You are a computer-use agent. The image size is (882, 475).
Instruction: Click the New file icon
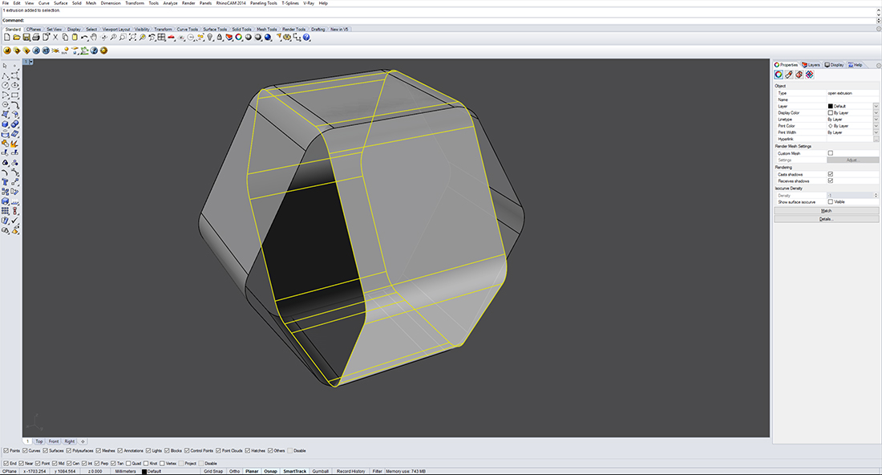tap(6, 37)
